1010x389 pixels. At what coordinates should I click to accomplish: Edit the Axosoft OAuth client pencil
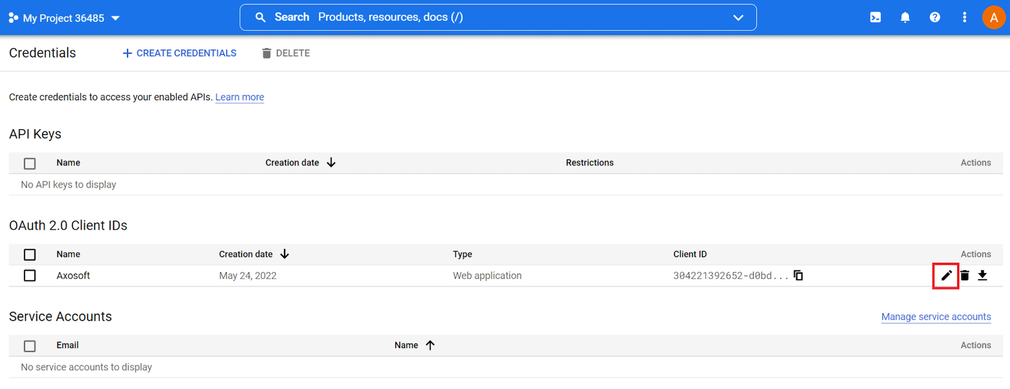click(x=946, y=276)
